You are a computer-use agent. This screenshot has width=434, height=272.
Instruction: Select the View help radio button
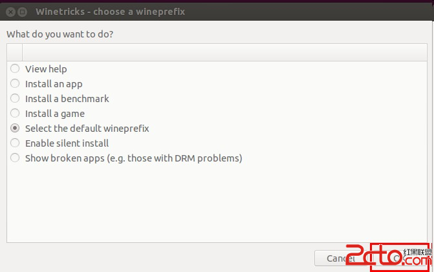click(x=15, y=68)
